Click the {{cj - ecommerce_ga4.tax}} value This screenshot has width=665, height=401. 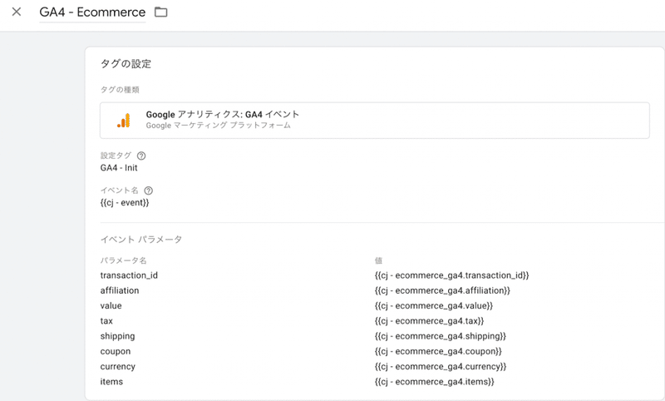(429, 321)
